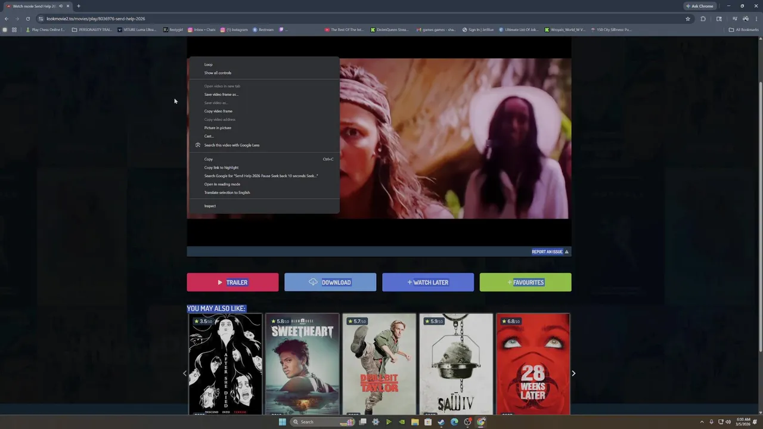763x429 pixels.
Task: Open NVIDIA app from the taskbar
Action: [402, 422]
